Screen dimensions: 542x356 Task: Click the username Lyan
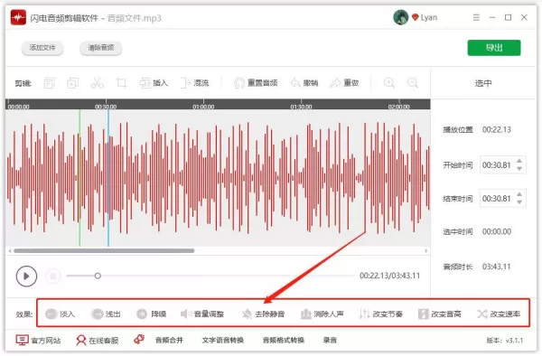(429, 17)
